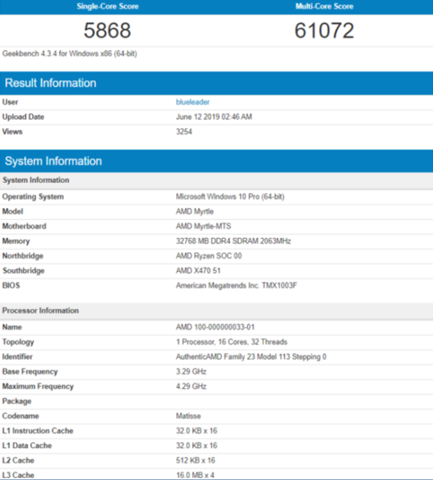This screenshot has width=433, height=480.
Task: Click the American Megatrends BIOS value
Action: (237, 285)
